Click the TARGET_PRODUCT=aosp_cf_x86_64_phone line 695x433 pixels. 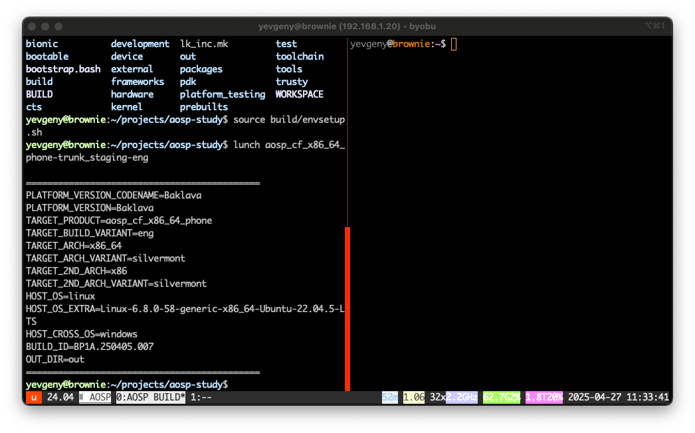coord(119,220)
